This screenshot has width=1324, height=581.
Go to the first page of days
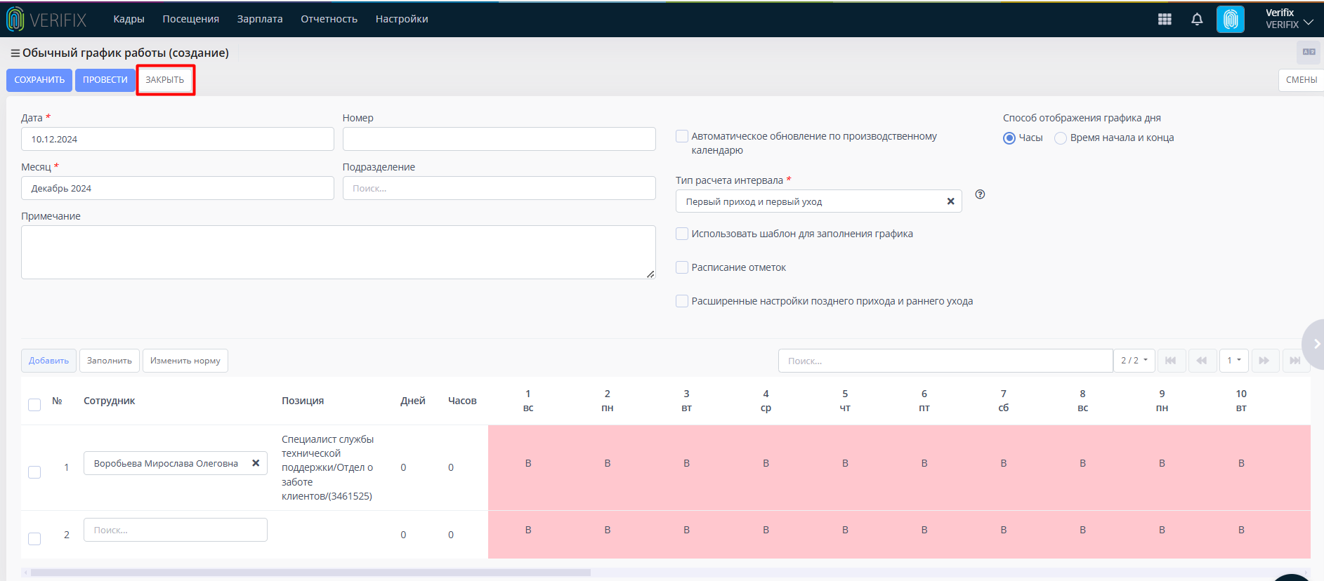coord(1171,361)
